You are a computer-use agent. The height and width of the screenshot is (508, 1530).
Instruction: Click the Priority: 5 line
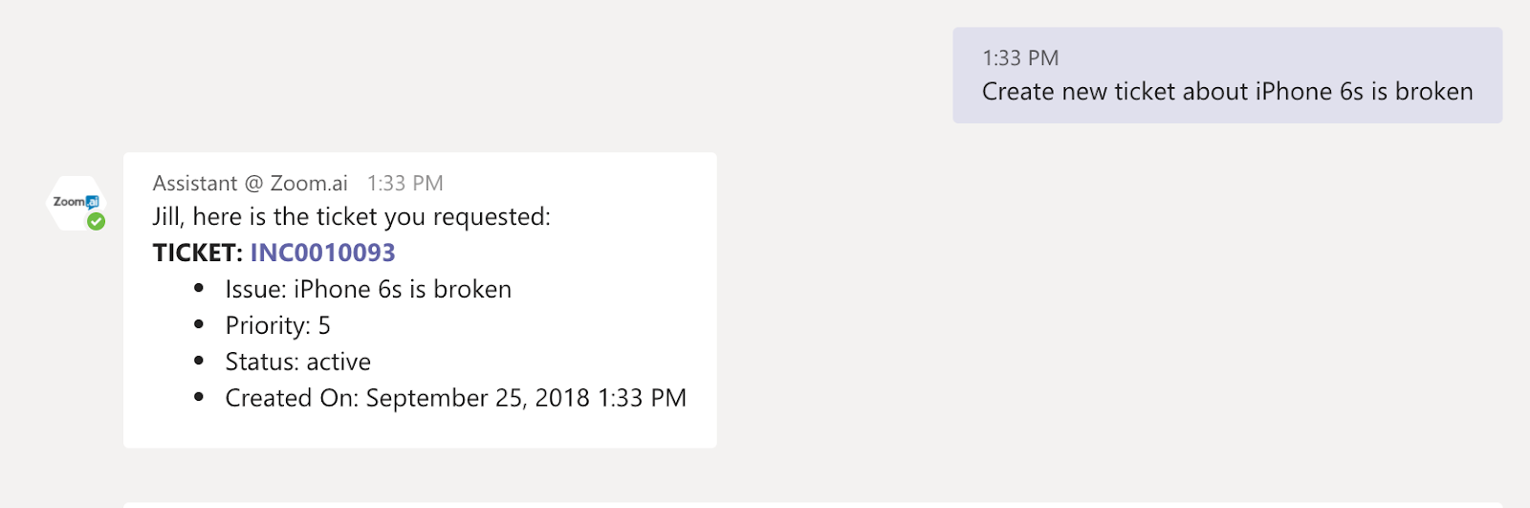(277, 325)
